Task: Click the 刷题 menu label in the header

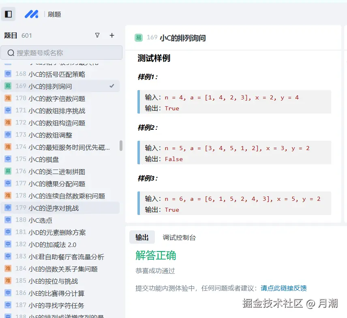Action: click(54, 14)
